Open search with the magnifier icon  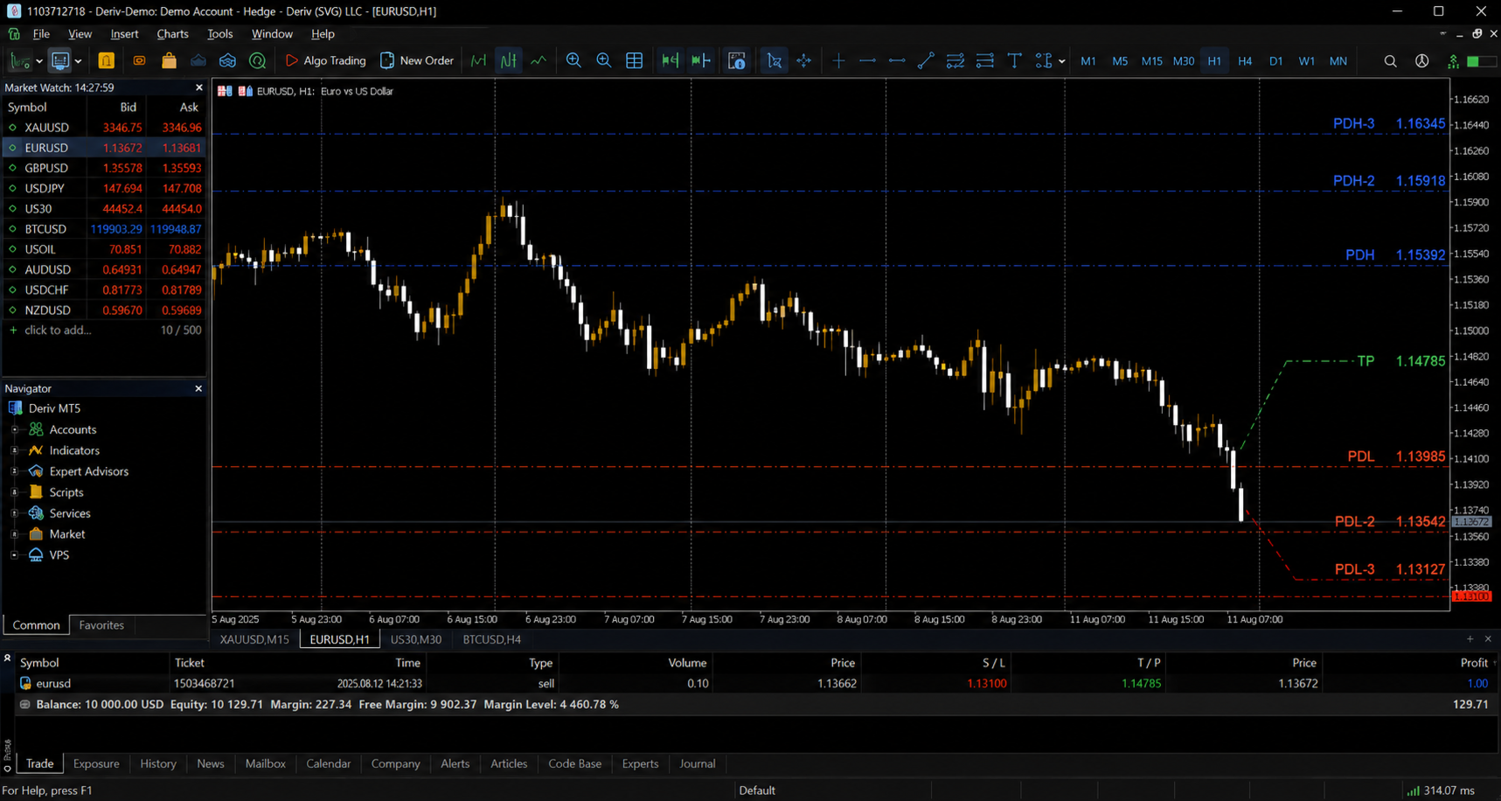(x=1390, y=61)
